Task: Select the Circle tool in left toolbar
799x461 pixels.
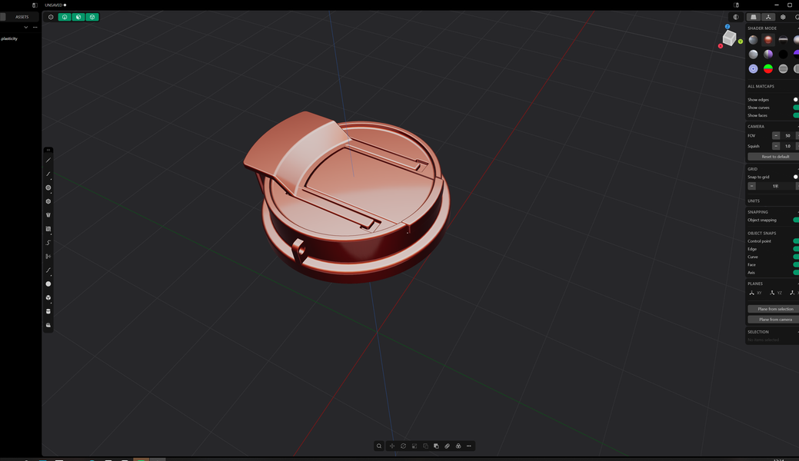Action: click(48, 188)
